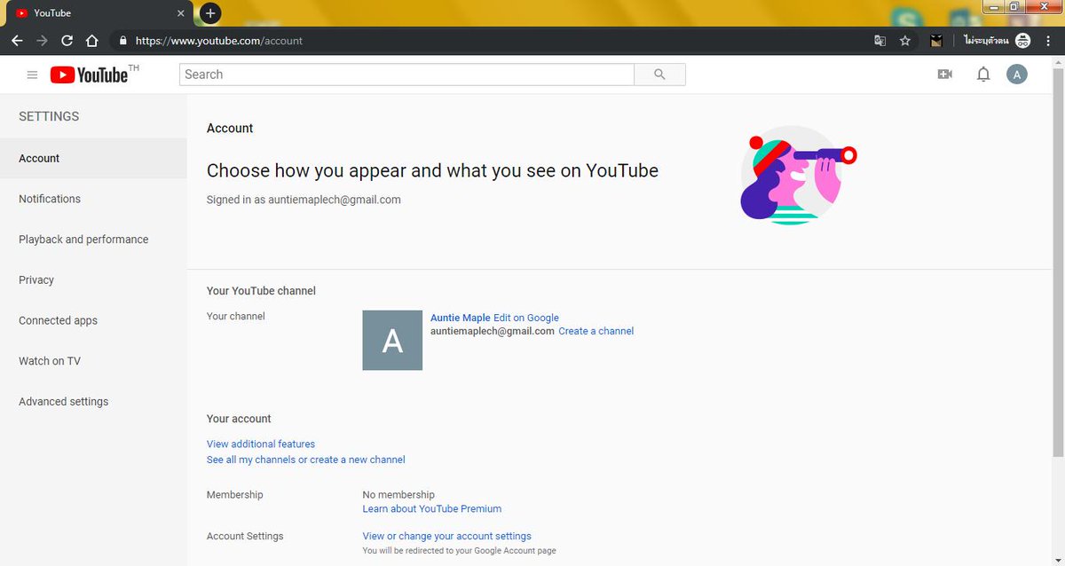Click the browser home button
This screenshot has height=566, width=1065.
(91, 41)
